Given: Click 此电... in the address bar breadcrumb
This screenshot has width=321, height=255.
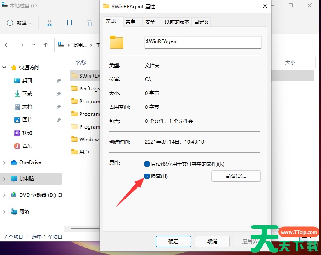Looking at the screenshot, I should 80,45.
